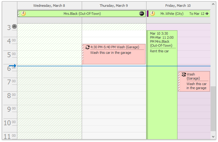Click the reminder clock icon on Mr.White appointment
218x142 pixels.
[x=153, y=14]
